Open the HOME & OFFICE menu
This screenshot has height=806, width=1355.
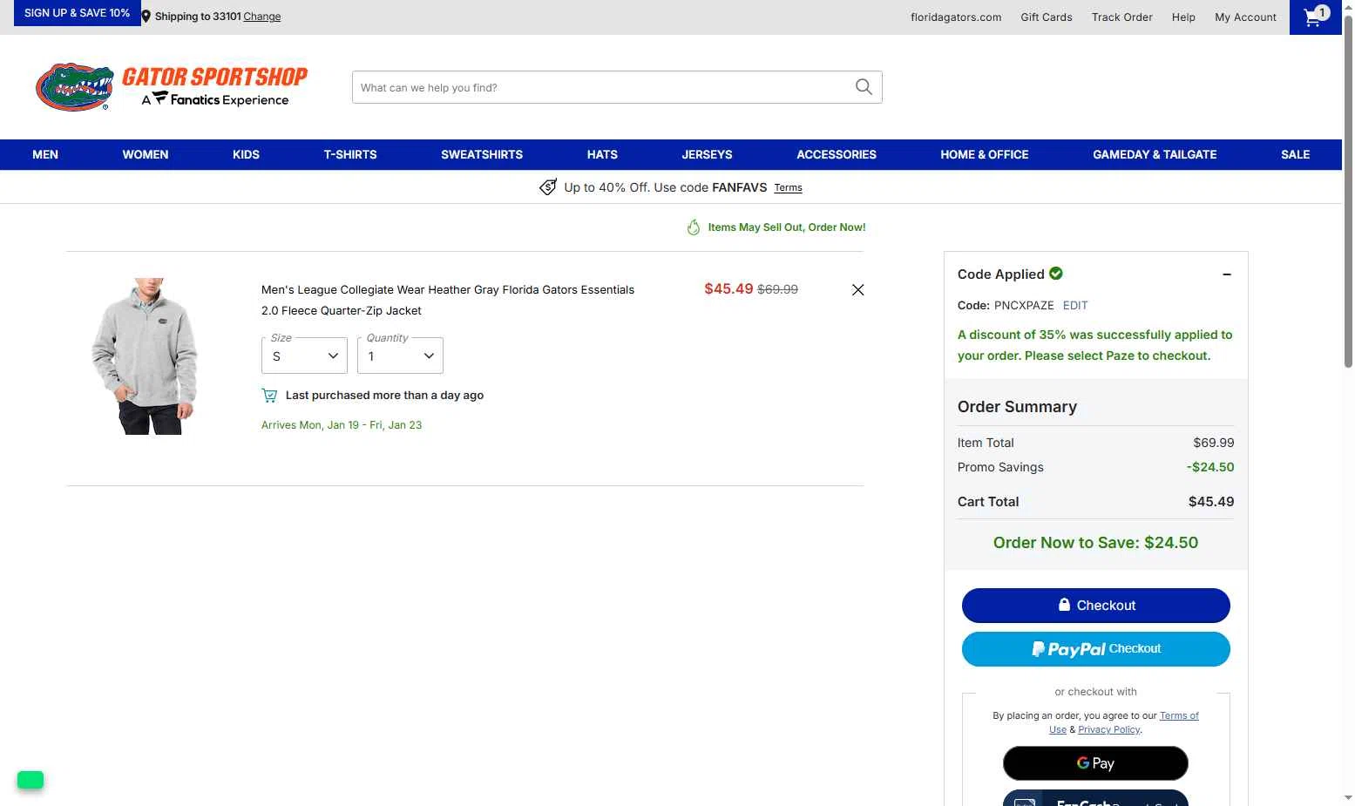(x=985, y=155)
